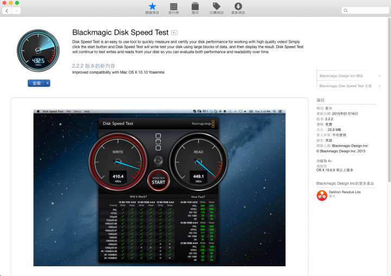This screenshot has height=276, width=391.
Task: Click the DaVinci Resolve Lite icon
Action: pos(321,195)
